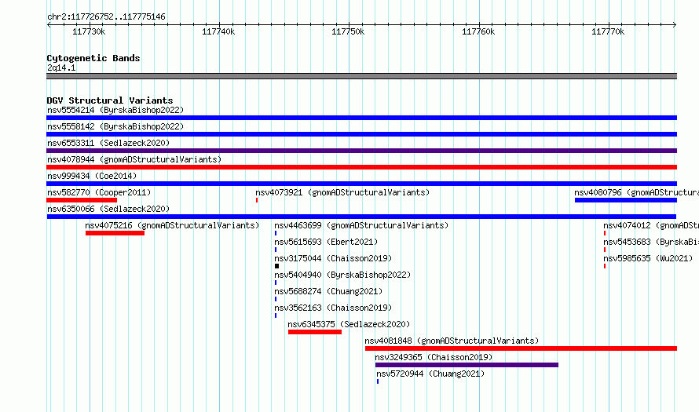Select the black square feature under nsv3175044

(x=276, y=266)
